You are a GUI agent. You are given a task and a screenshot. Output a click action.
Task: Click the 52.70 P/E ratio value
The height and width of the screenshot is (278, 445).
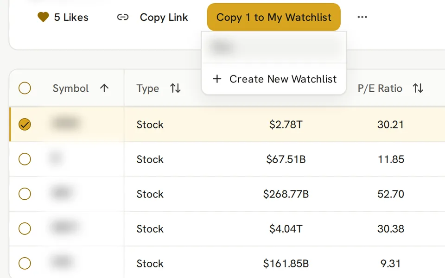coord(390,194)
